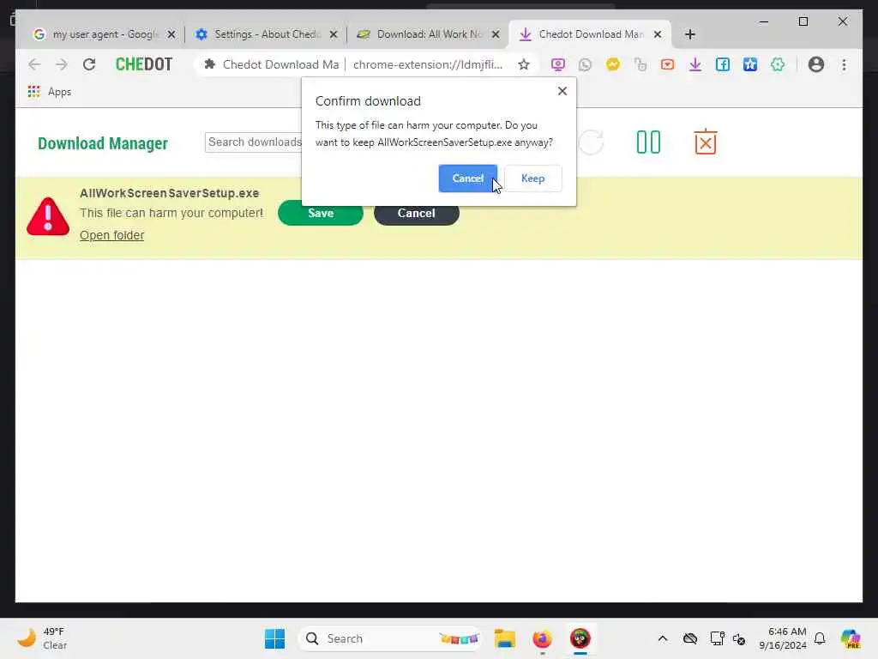Open the notifications bell icon
The width and height of the screenshot is (878, 659).
point(820,638)
